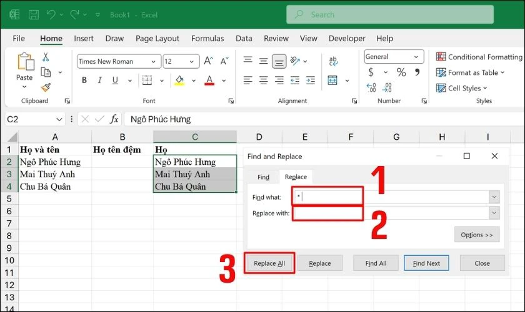
Task: Open the font color picker arrow
Action: click(224, 80)
